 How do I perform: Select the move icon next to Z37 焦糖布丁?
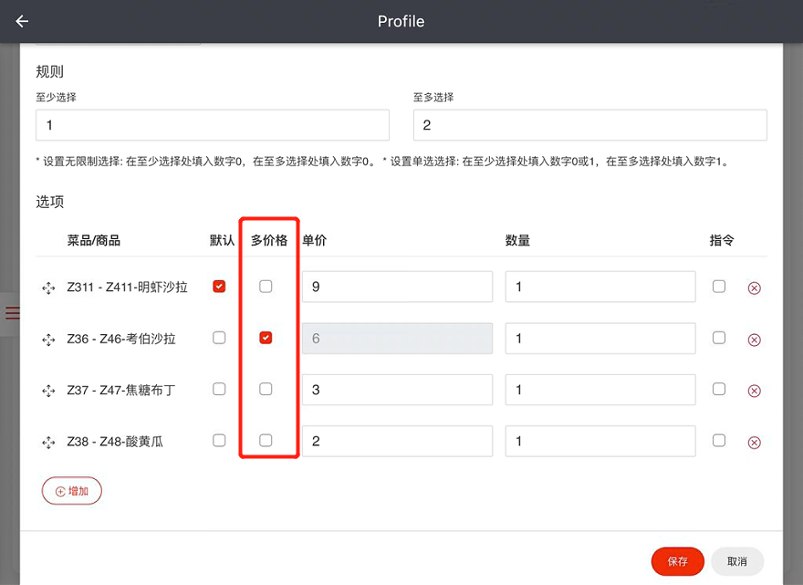click(x=48, y=391)
